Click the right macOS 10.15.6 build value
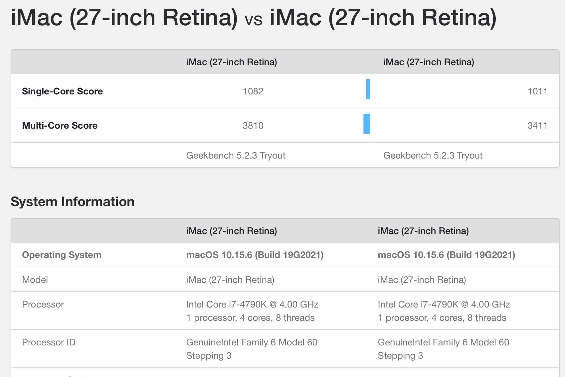Screen dimensions: 565x377 446,255
